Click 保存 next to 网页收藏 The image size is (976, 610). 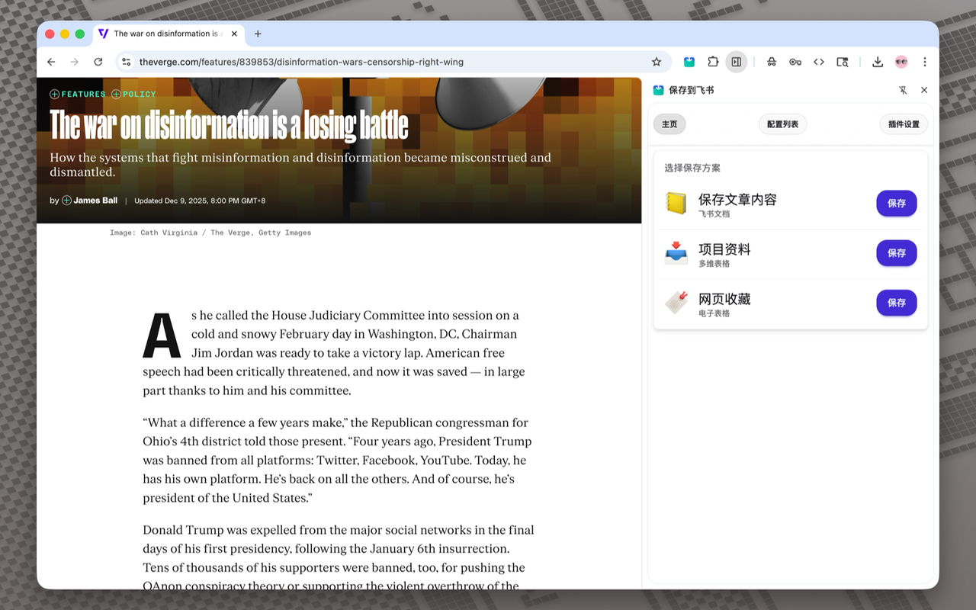(896, 303)
